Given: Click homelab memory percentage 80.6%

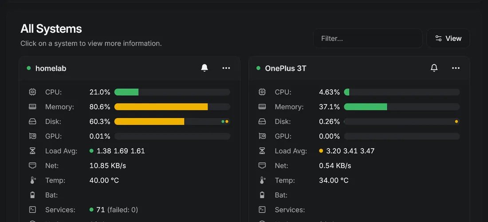Looking at the screenshot, I should click(x=100, y=107).
